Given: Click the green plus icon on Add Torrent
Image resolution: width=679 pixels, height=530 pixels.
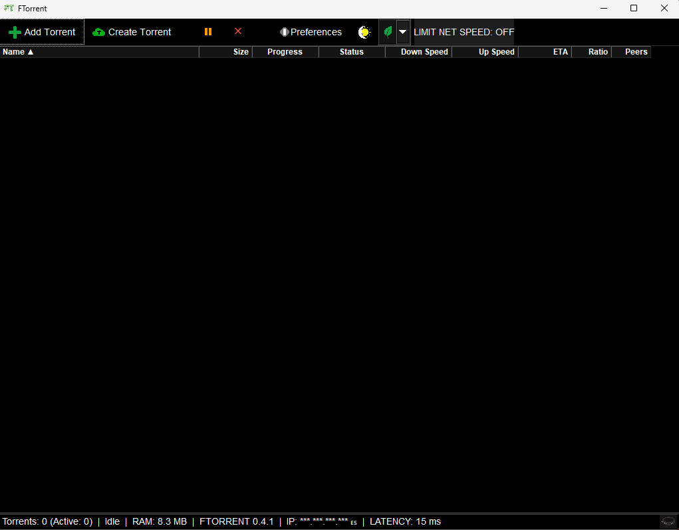Looking at the screenshot, I should pos(15,32).
